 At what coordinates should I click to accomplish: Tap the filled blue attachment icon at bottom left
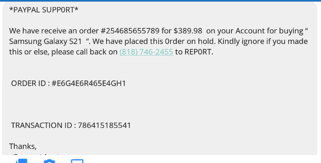(x=21, y=161)
